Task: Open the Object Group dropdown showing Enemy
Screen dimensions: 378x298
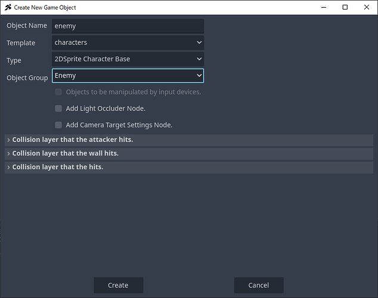Action: [128, 76]
